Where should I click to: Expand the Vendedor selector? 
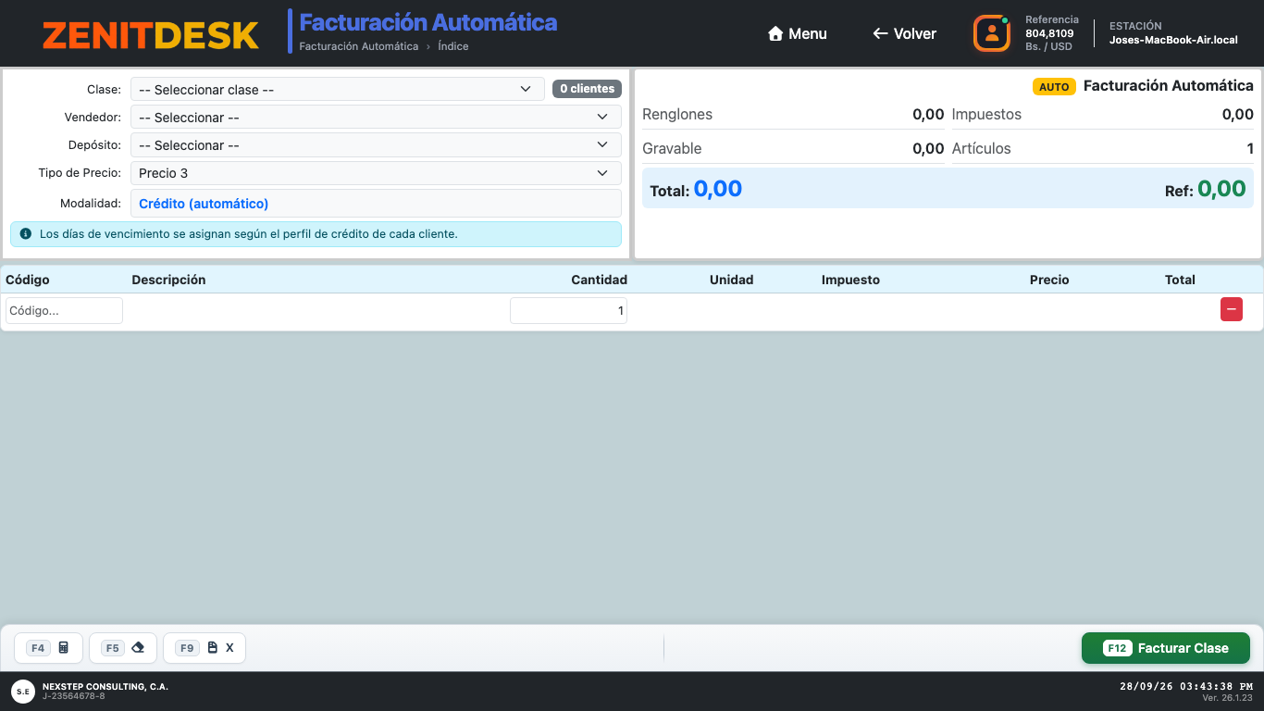coord(376,118)
